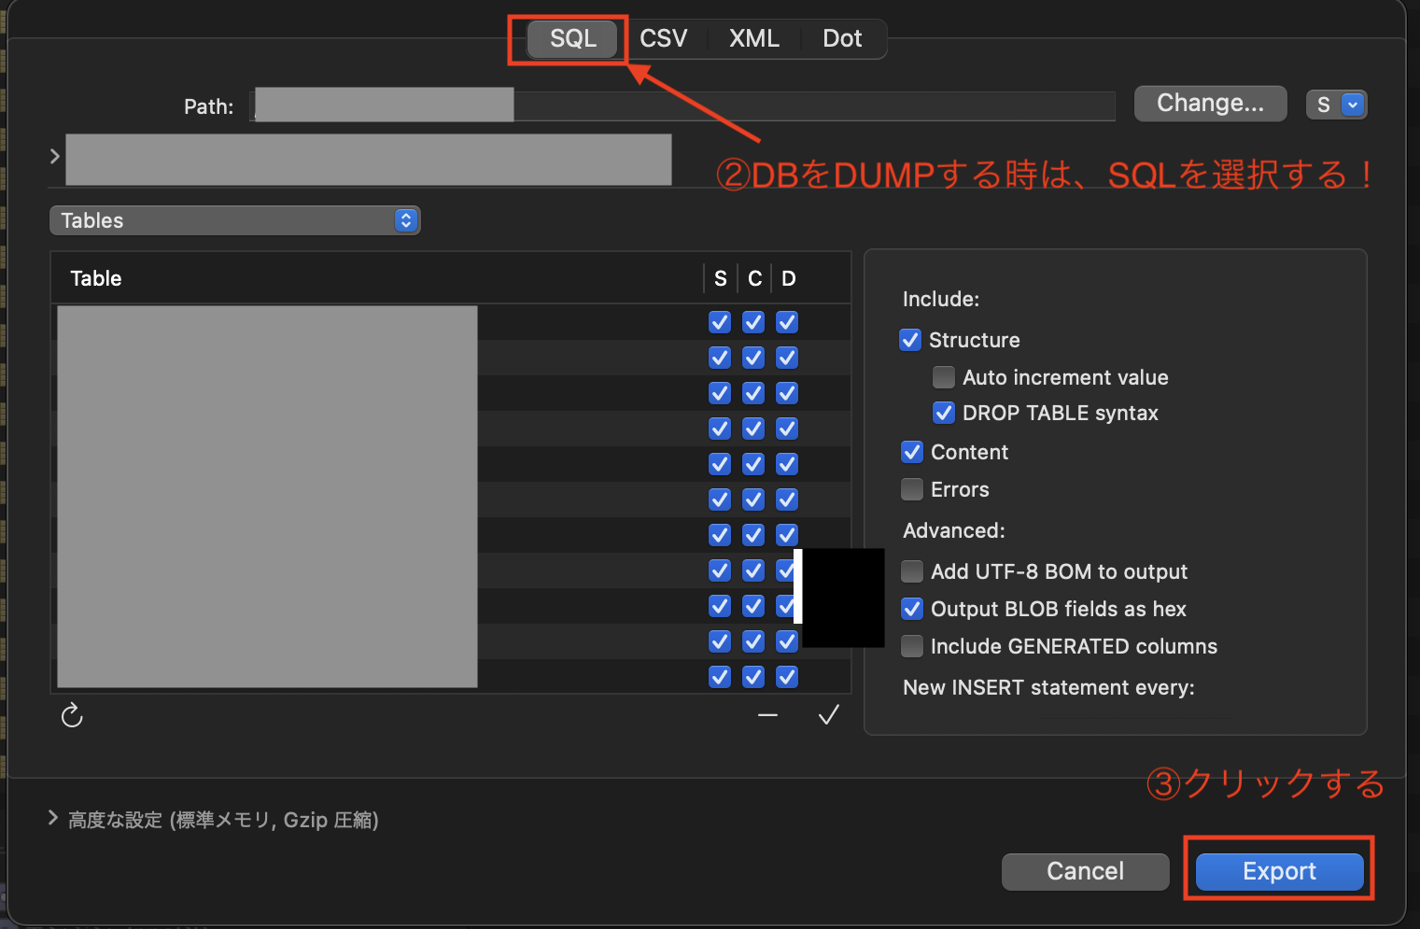
Task: Enable the Errors checkbox
Action: [911, 489]
